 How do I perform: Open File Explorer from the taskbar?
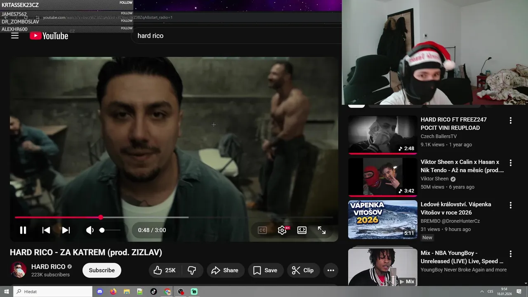[127, 292]
